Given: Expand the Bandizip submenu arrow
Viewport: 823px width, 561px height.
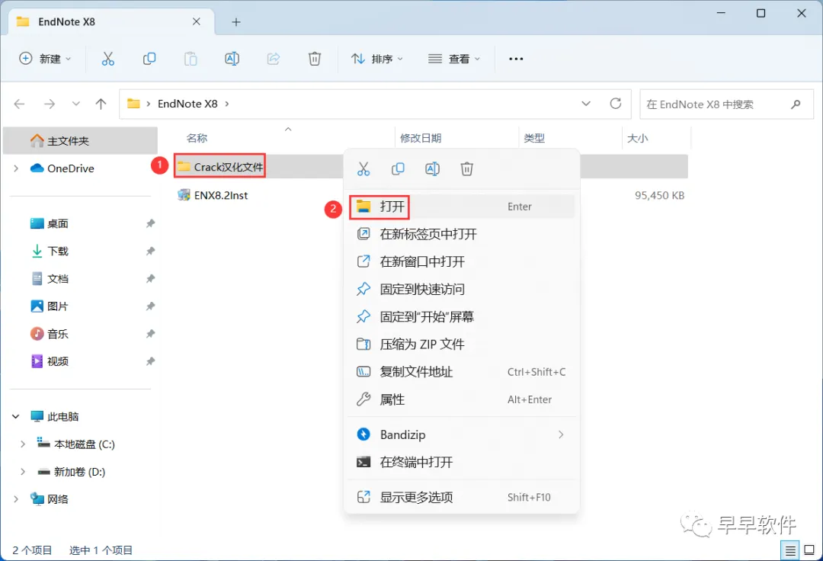Looking at the screenshot, I should tap(561, 434).
